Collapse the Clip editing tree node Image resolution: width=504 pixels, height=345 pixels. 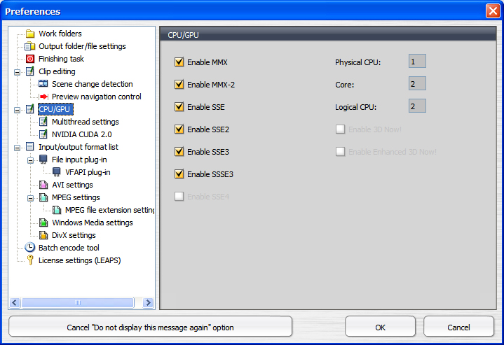pyautogui.click(x=17, y=72)
